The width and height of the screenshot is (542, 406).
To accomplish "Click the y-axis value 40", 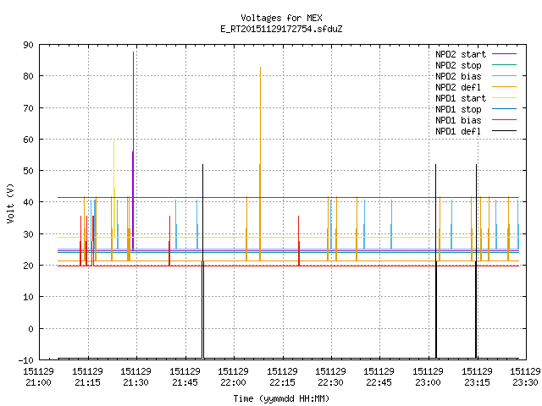I will 28,202.
